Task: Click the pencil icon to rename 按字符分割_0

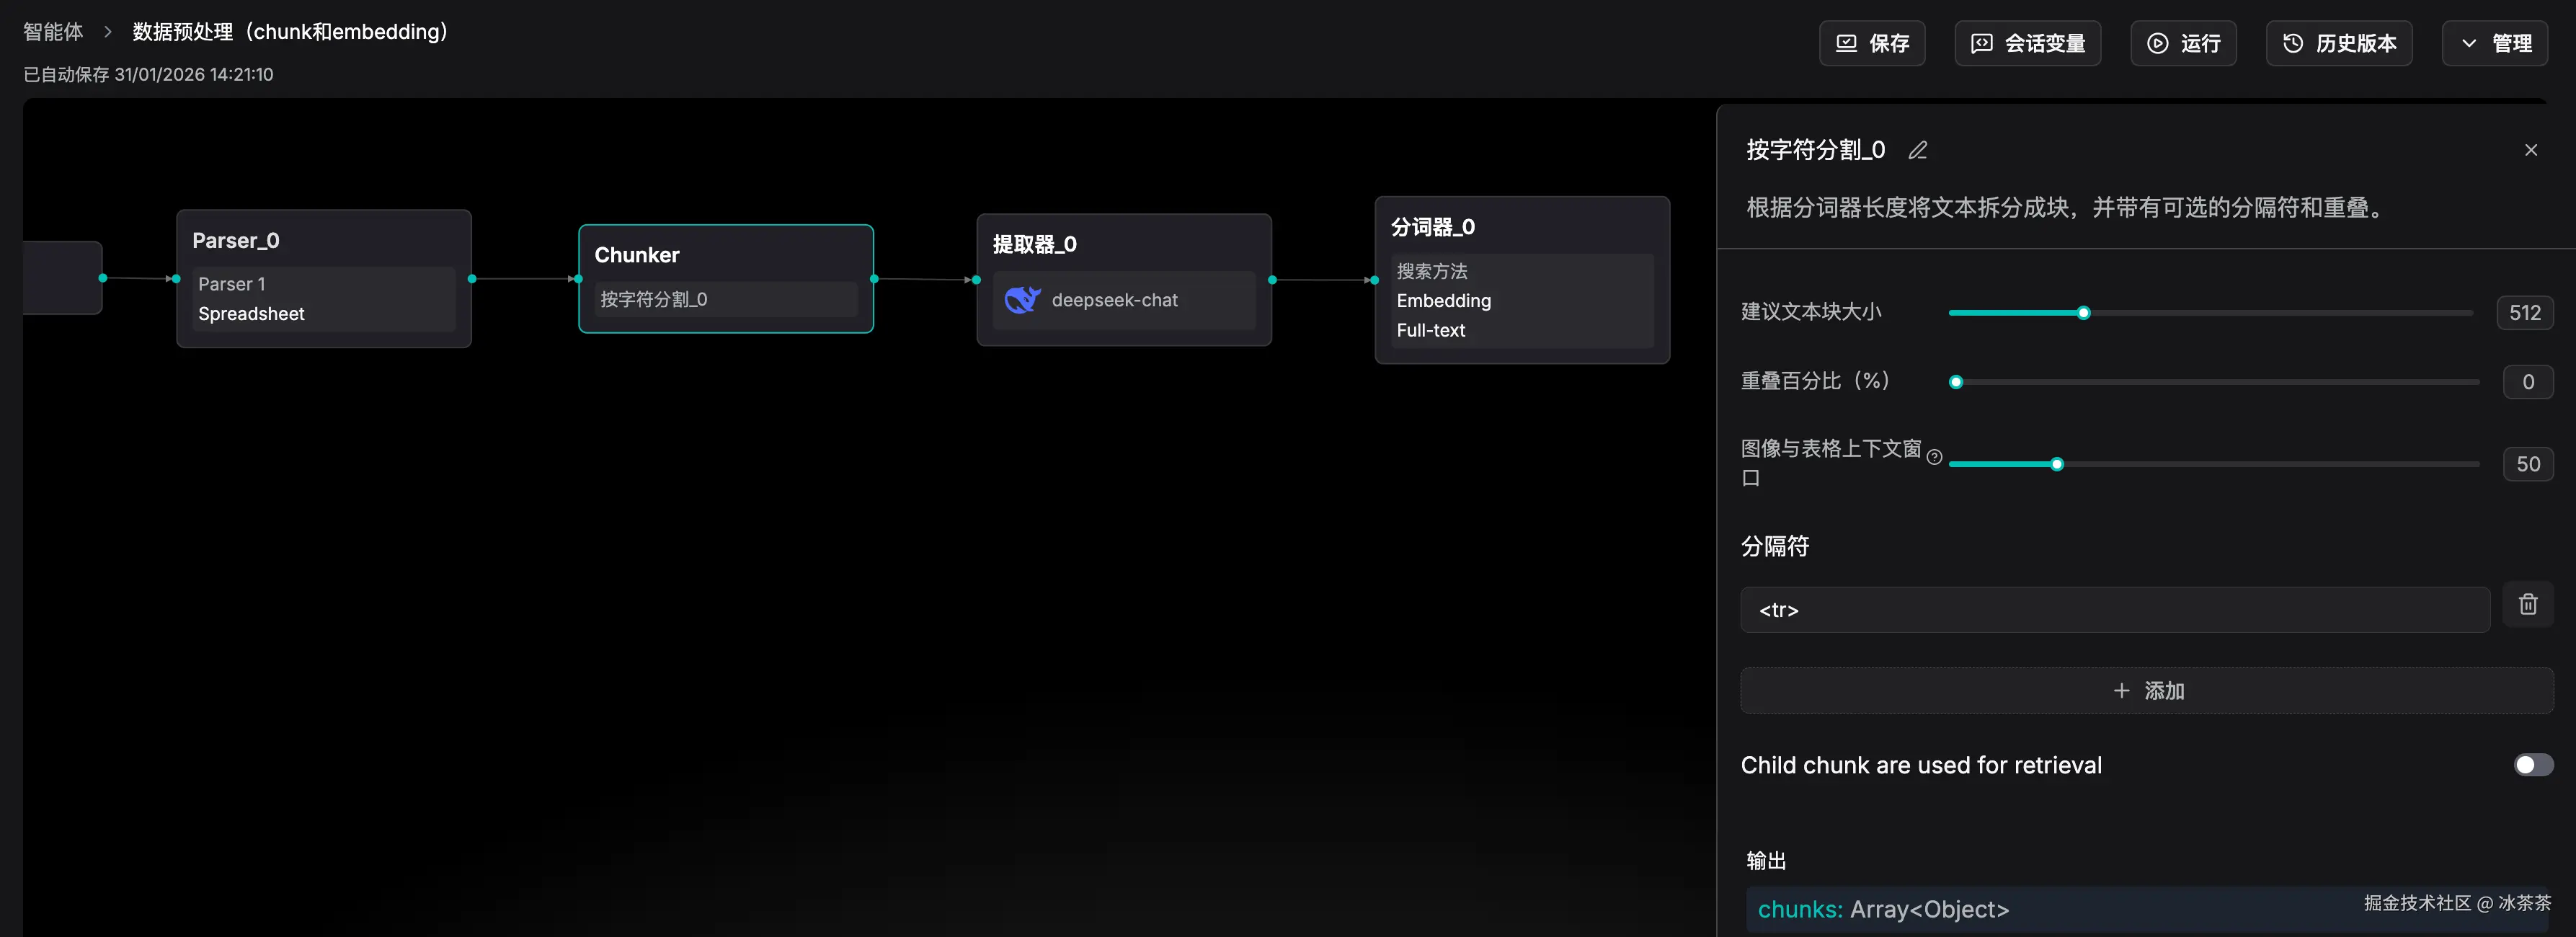Action: [1917, 150]
